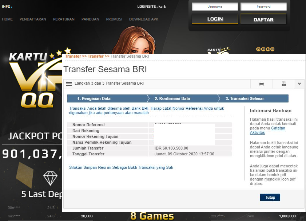Click the first Transfer breadcrumb link
Viewport: 306px width, 221px height.
click(73, 56)
